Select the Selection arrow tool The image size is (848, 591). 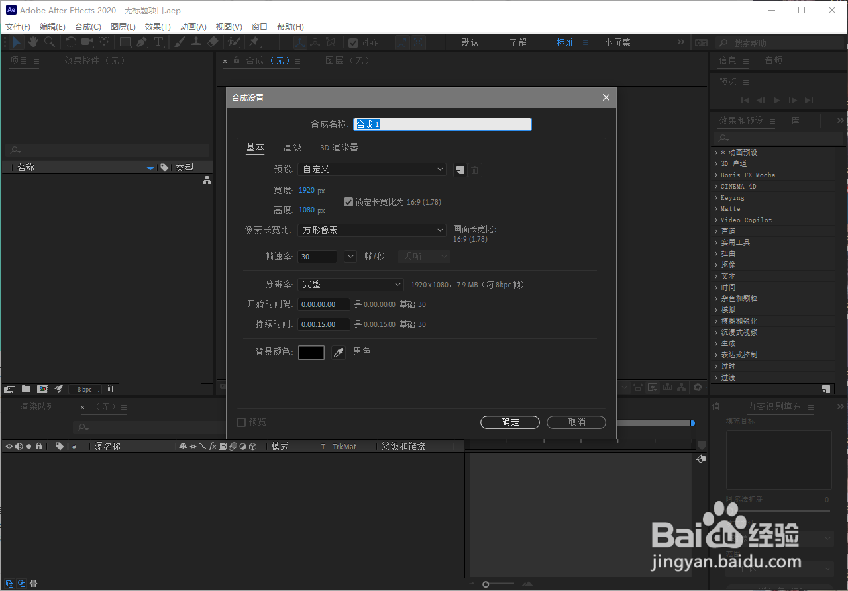(x=17, y=42)
